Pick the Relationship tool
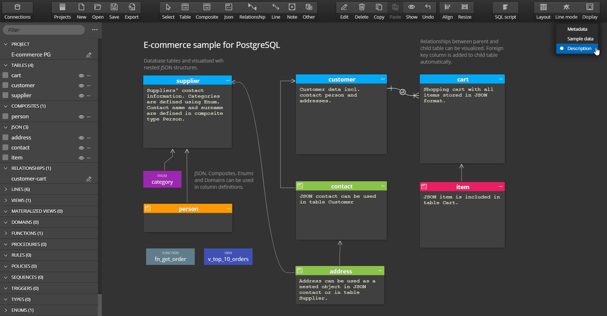 [x=252, y=11]
